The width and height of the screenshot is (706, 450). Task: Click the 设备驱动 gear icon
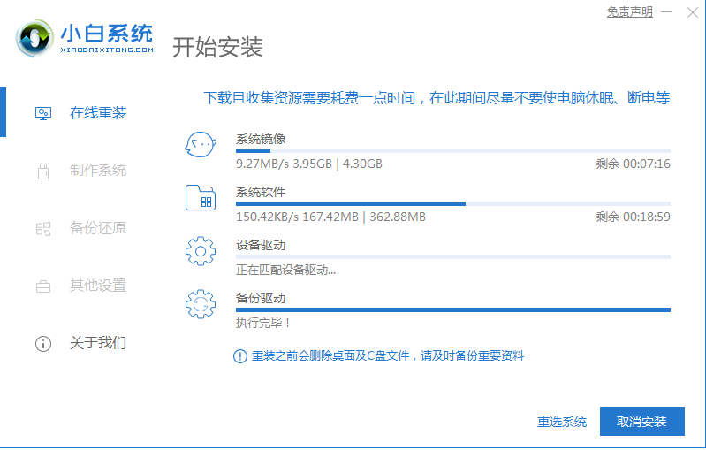click(x=201, y=251)
